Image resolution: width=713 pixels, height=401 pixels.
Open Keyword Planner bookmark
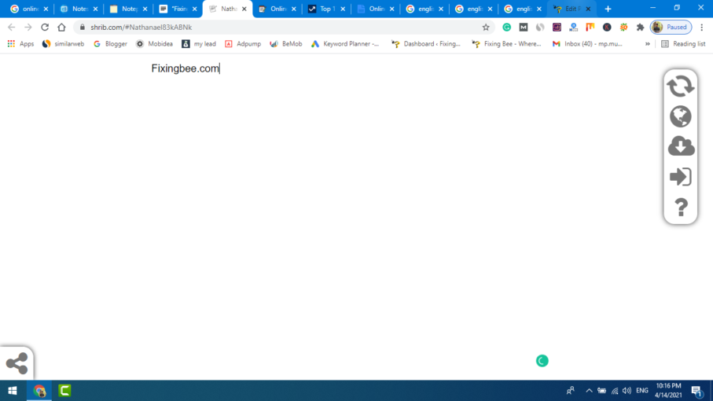pos(345,44)
